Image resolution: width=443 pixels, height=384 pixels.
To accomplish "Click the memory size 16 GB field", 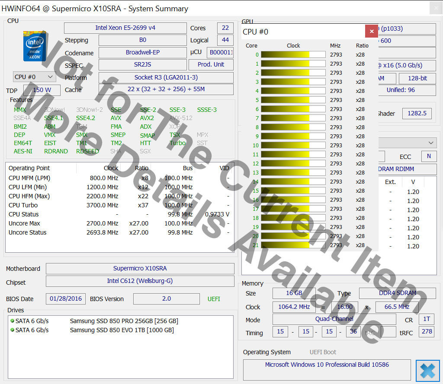I will (x=294, y=293).
